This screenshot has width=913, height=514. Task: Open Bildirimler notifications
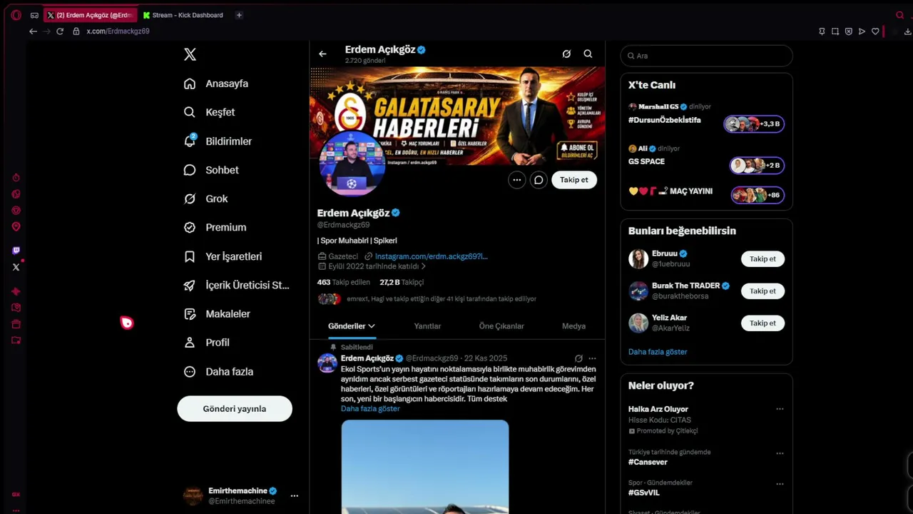[218, 141]
